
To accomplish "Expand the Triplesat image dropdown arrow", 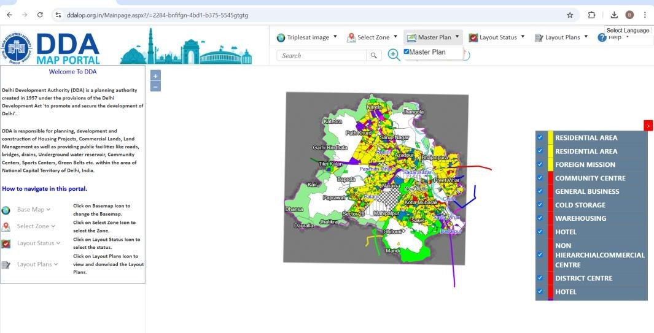I will tap(335, 37).
